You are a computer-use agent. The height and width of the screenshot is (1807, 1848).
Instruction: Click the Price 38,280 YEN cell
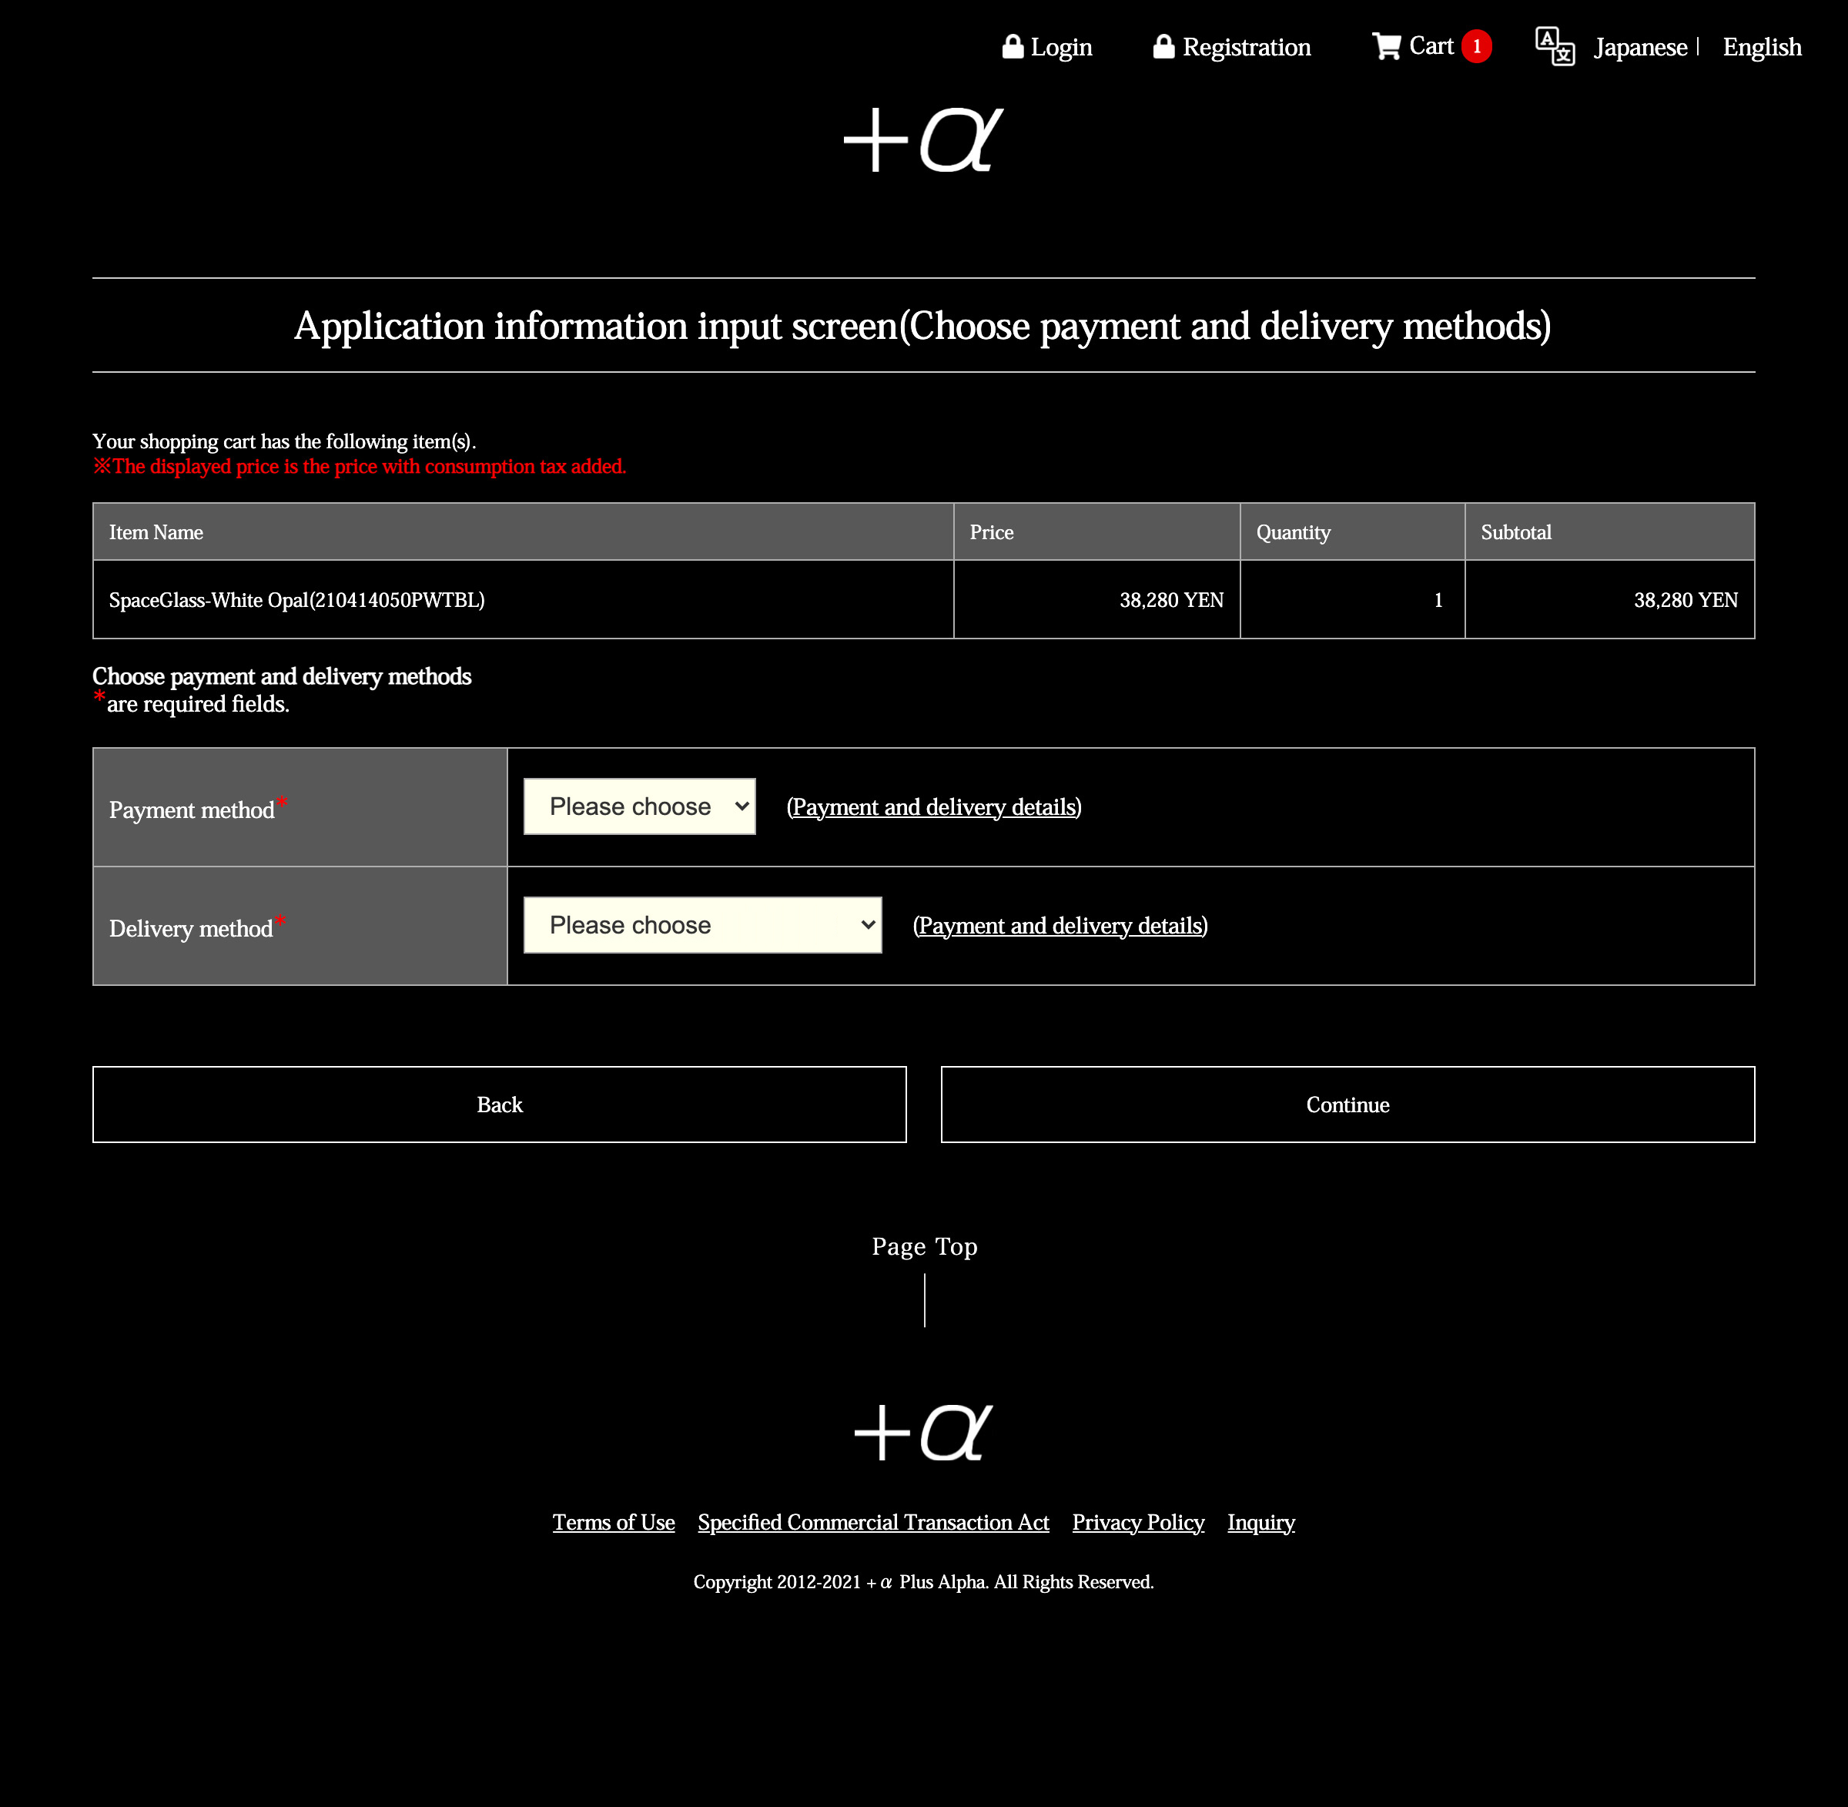coord(1096,600)
